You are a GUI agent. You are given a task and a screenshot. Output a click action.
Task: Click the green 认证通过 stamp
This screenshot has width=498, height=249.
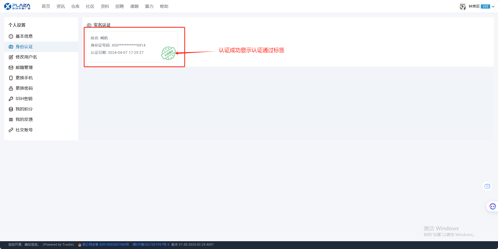[x=169, y=53]
